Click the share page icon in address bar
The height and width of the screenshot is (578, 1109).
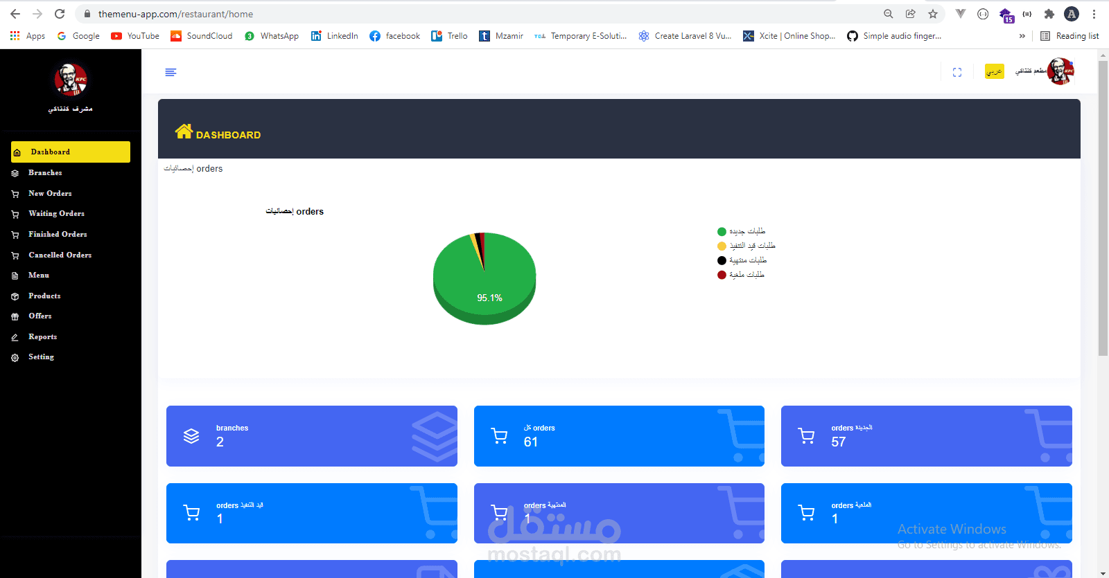point(911,14)
